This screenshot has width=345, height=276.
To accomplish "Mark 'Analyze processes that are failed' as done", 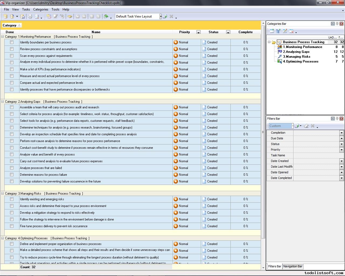I will coord(12,168).
